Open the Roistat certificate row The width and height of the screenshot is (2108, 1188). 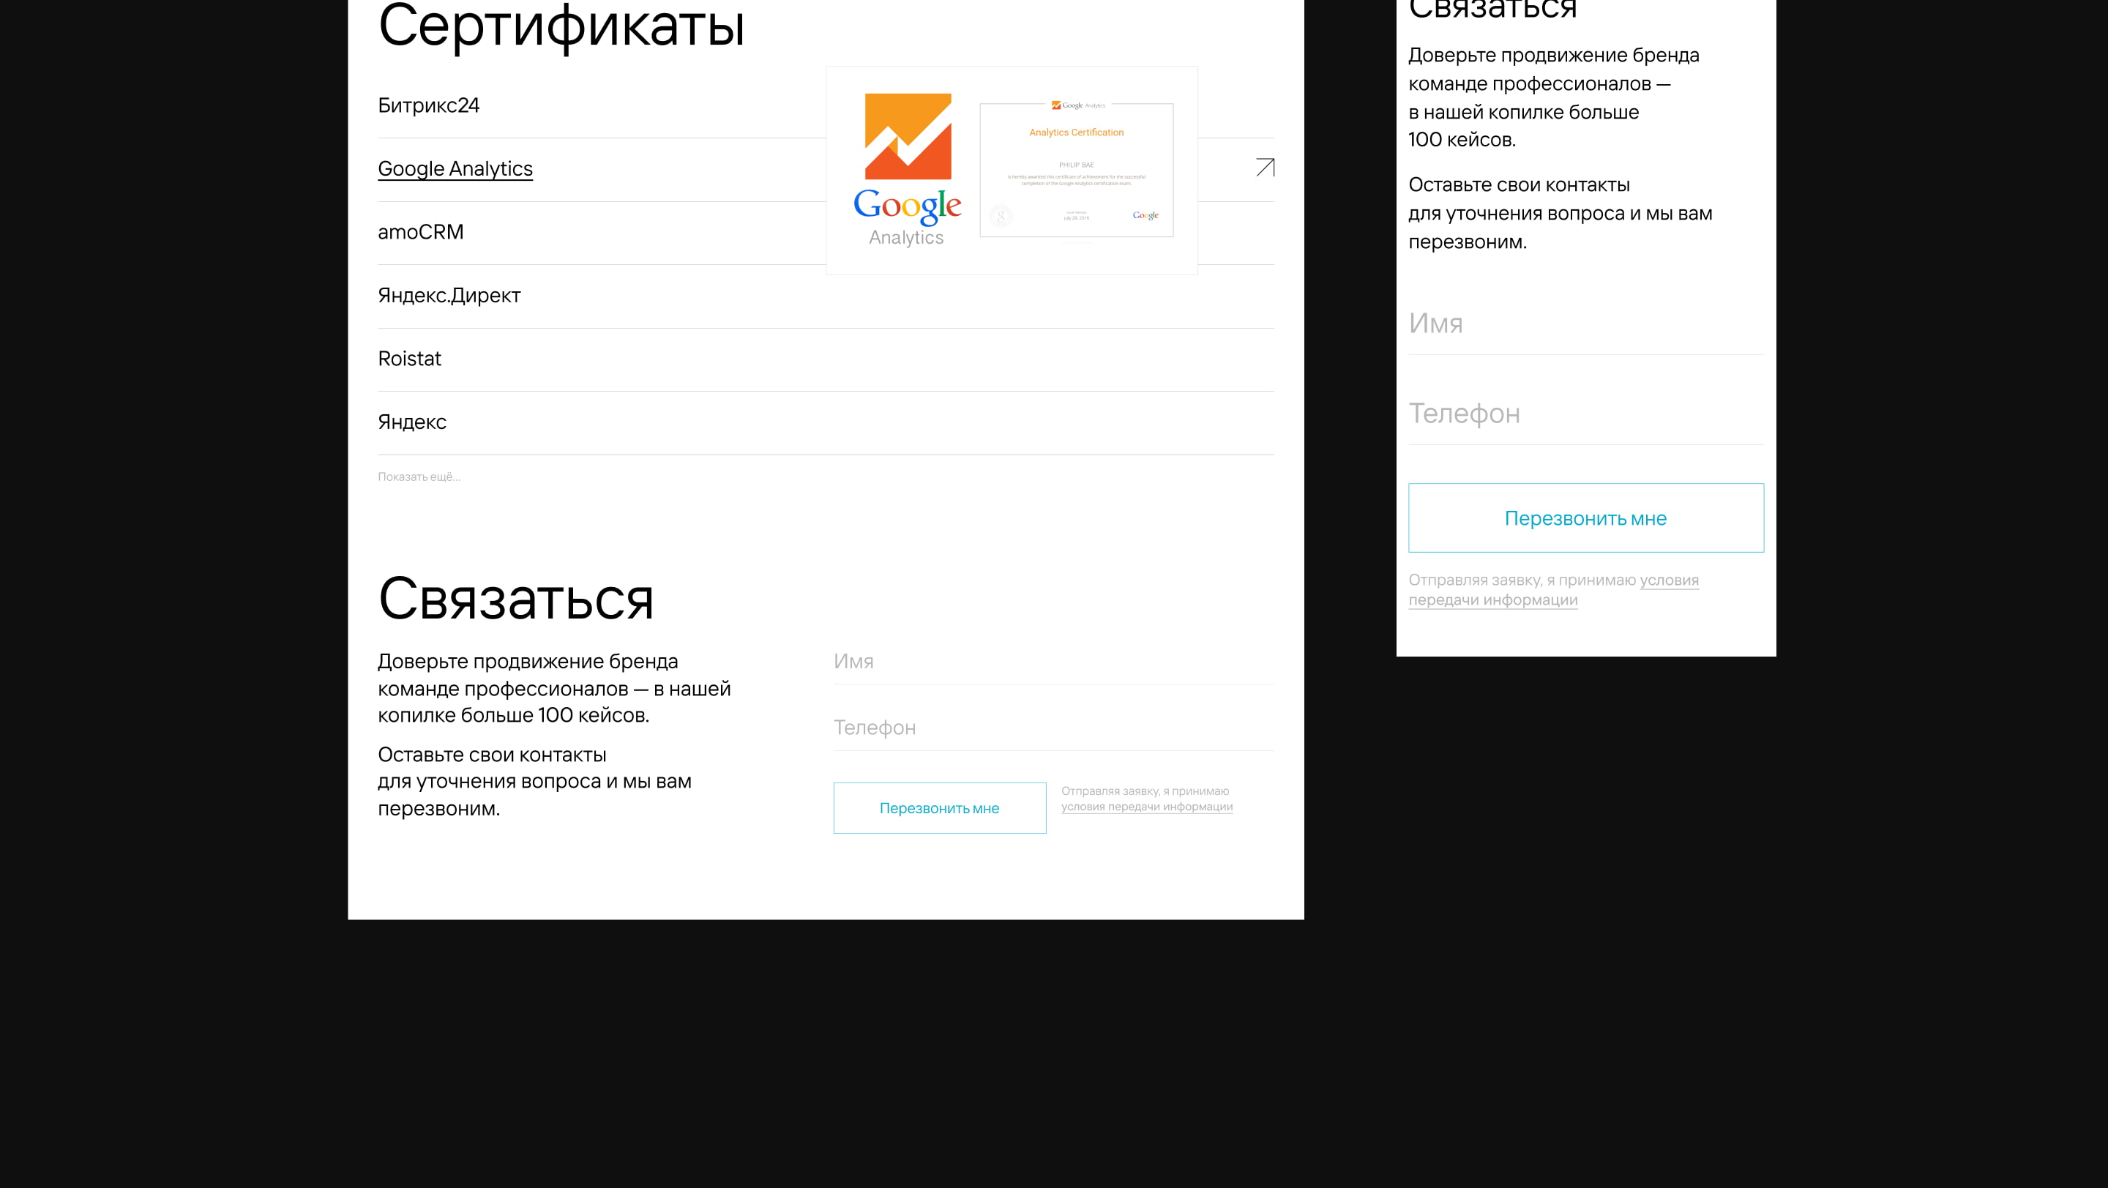tap(409, 359)
